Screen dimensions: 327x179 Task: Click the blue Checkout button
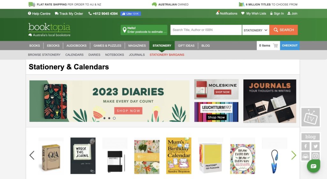[290, 46]
